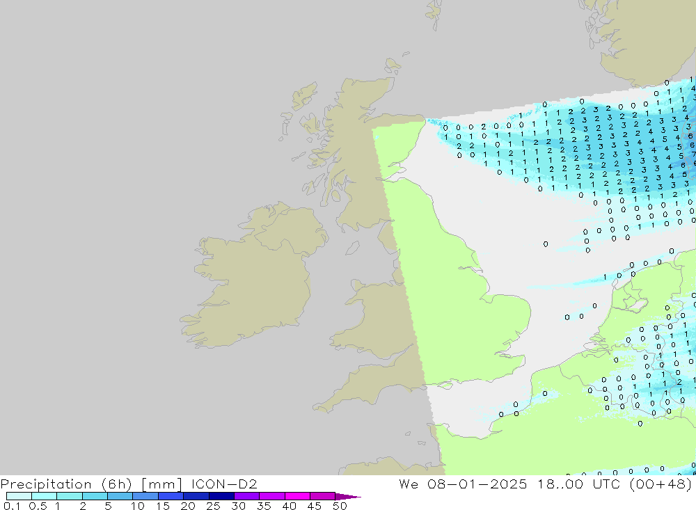Screen dimensions: 696x510
Task: Click the "30" legend value
Action: (239, 506)
